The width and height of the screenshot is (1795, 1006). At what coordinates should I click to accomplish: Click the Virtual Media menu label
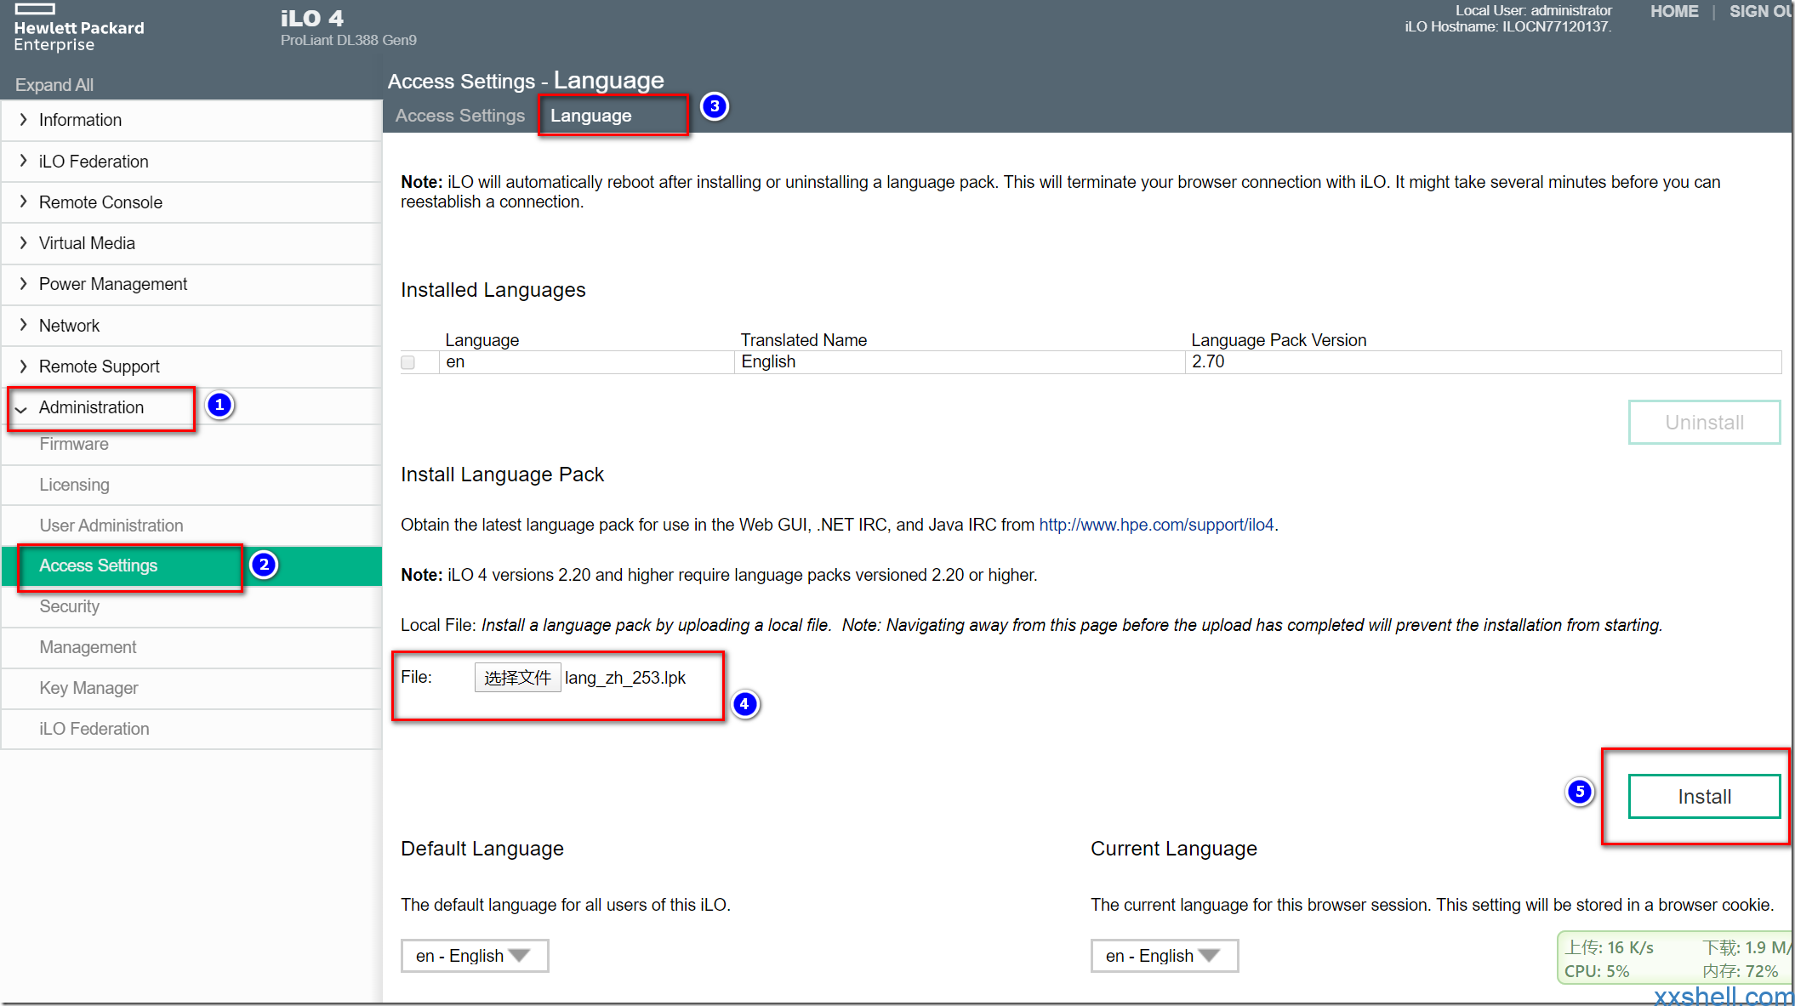click(x=87, y=243)
